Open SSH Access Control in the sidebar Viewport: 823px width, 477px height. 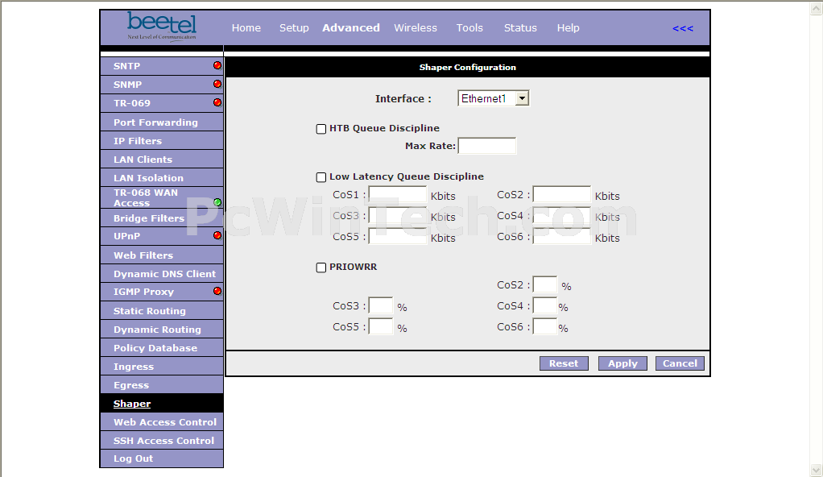[162, 440]
